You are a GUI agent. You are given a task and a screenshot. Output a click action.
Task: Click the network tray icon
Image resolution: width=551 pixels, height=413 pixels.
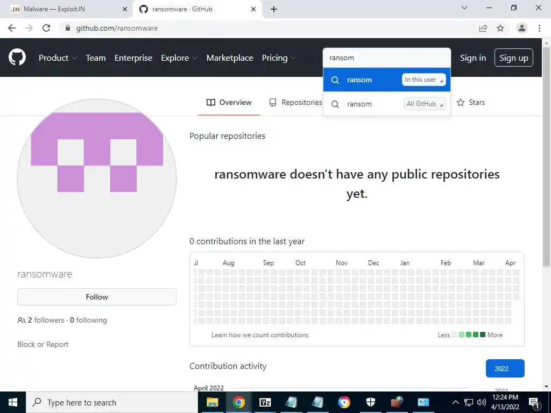469,402
